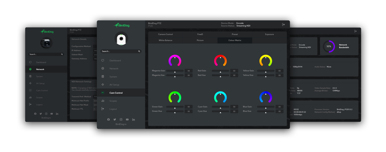386x152 pixels.
Task: Open the Exposure tab
Action: coord(269,34)
